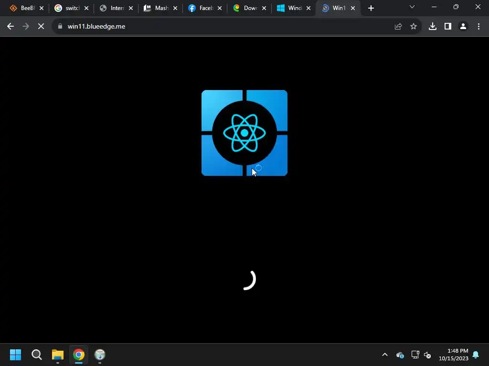Viewport: 489px width, 366px height.
Task: Open network status tray icon
Action: click(415, 355)
